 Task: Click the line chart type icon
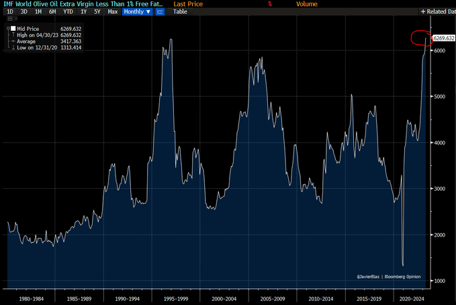tap(161, 12)
